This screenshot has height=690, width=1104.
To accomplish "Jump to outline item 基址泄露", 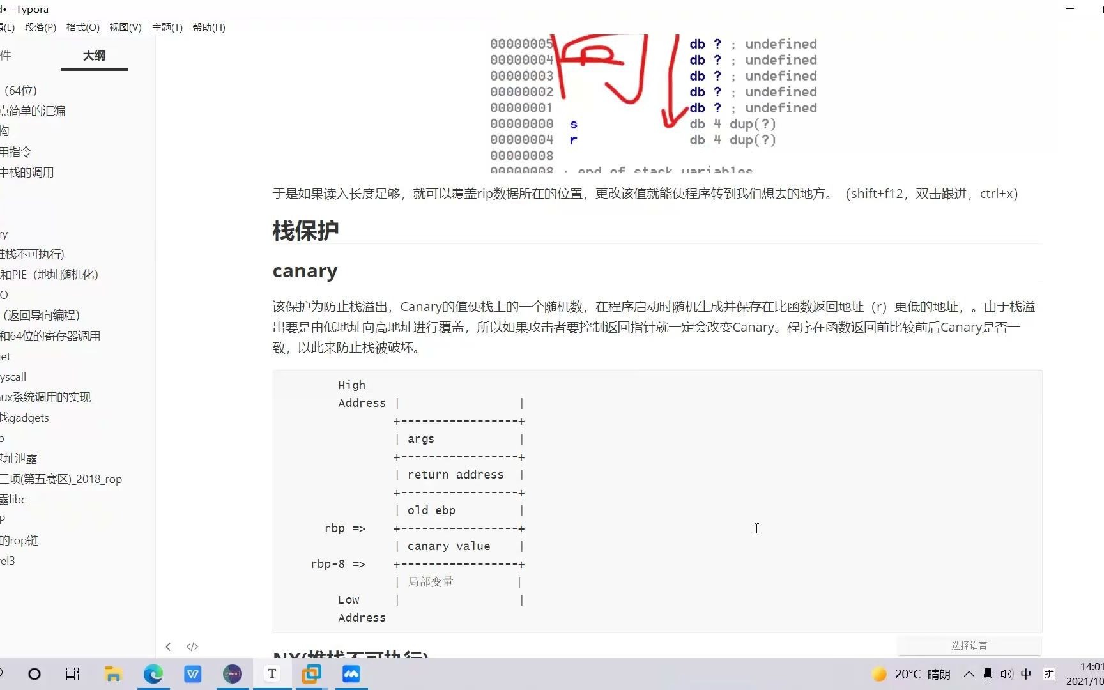I will (19, 459).
